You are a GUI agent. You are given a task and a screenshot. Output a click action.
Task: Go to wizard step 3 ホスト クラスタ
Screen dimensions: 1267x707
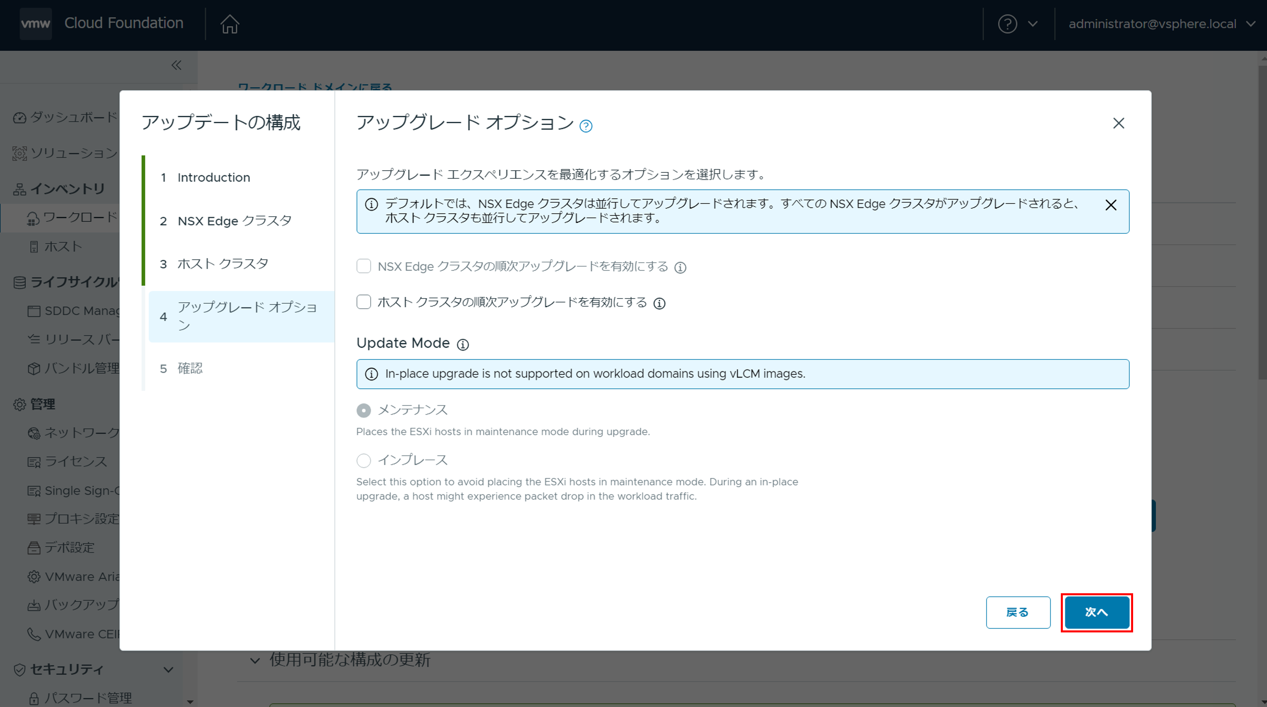pyautogui.click(x=241, y=264)
